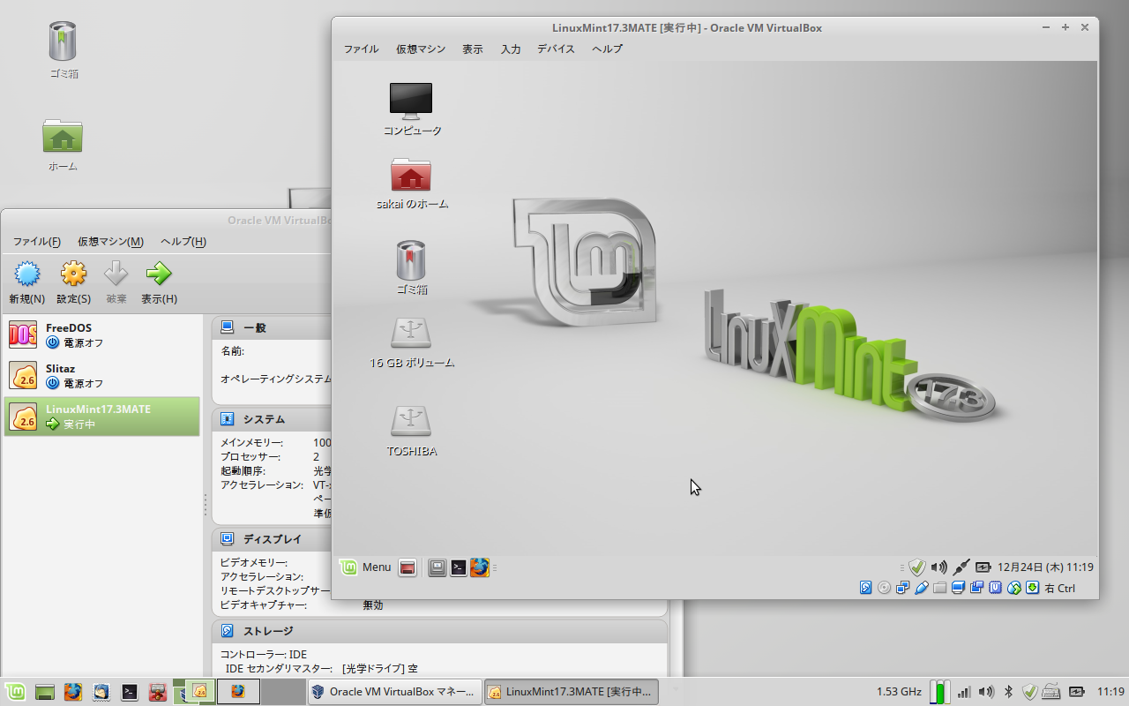Select the Slitaz virtual machine
The image size is (1129, 706).
pyautogui.click(x=101, y=376)
